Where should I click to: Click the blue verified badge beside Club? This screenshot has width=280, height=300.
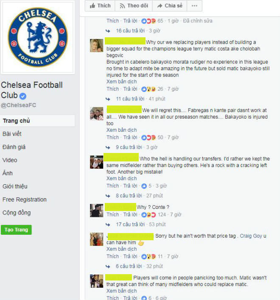click(23, 96)
